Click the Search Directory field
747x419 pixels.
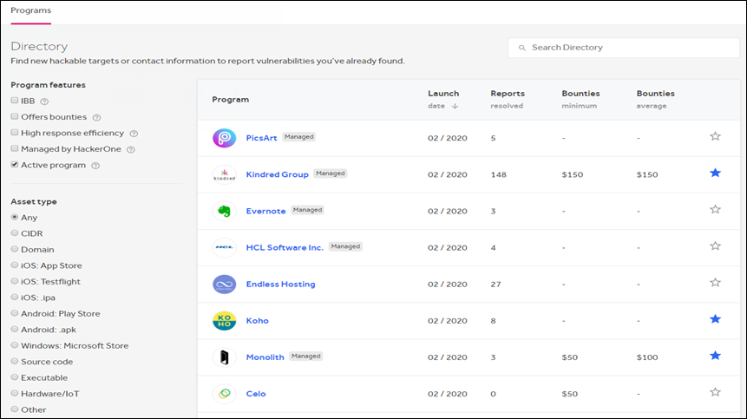[624, 48]
